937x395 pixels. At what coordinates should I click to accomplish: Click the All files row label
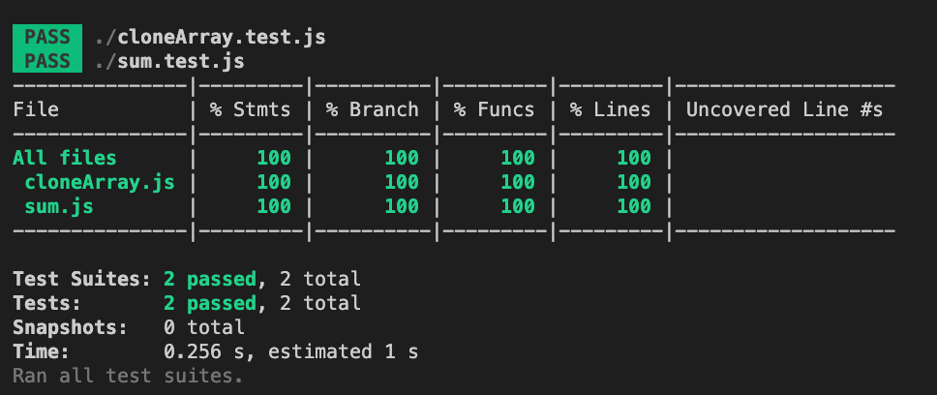[x=65, y=158]
